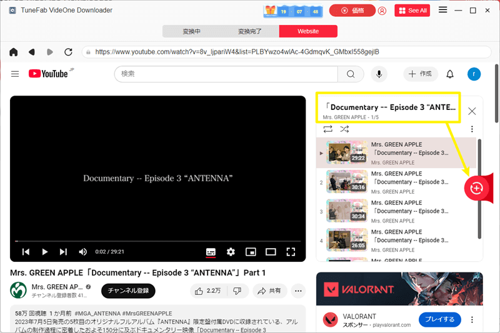
Task: Click the YouTube URL address bar
Action: point(286,52)
